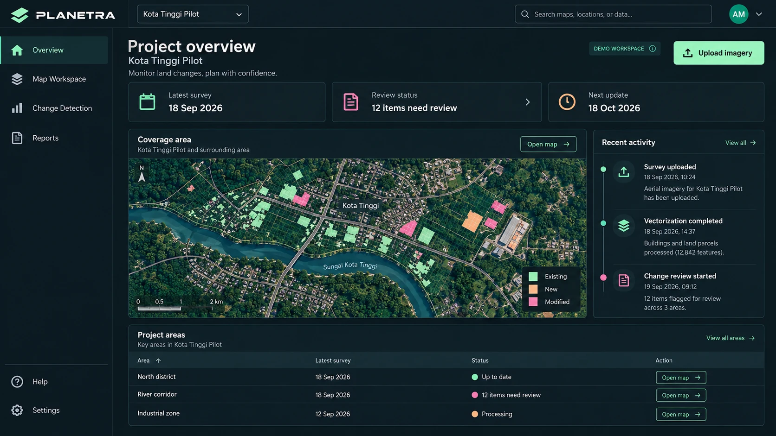The image size is (776, 436).
Task: Click the River corridor area name
Action: click(x=157, y=394)
